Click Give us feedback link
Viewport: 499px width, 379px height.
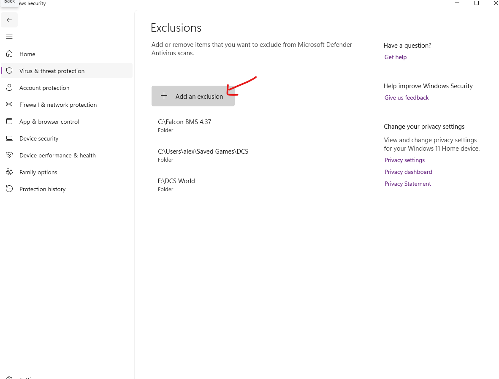coord(407,97)
